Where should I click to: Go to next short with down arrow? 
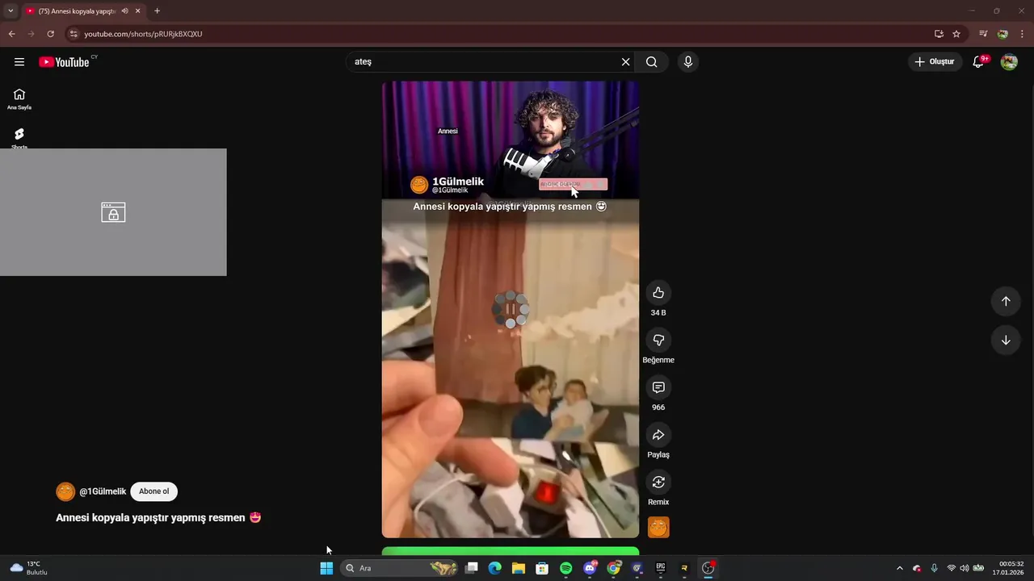click(1006, 341)
